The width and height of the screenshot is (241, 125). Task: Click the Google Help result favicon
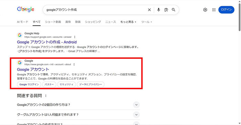(x=20, y=35)
